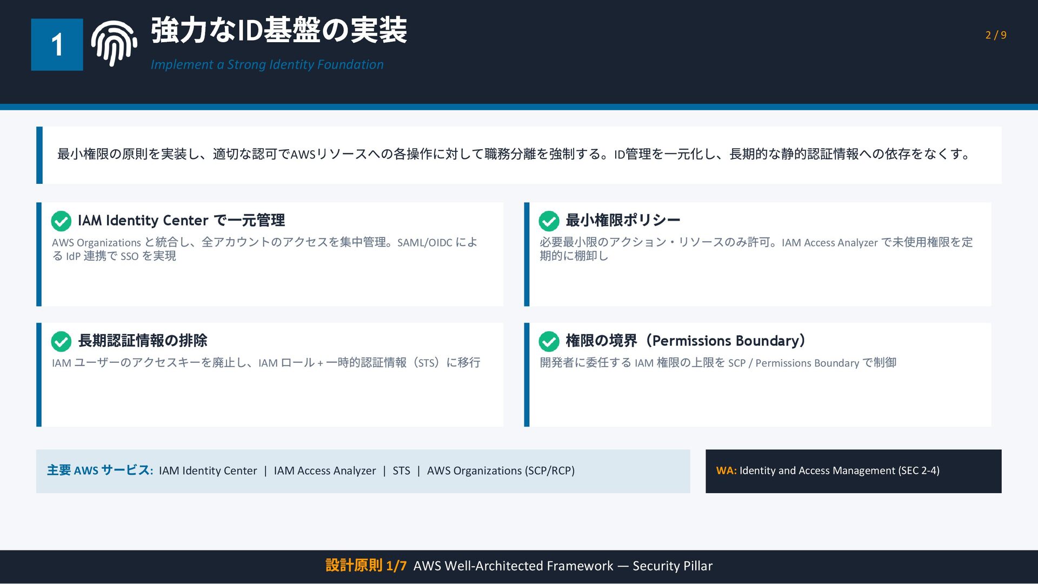
Task: Click the subtitle Implement a Strong Identity Foundation
Action: point(267,64)
